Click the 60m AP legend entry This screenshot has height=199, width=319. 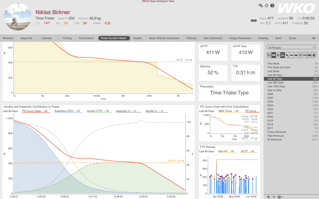tap(227, 152)
